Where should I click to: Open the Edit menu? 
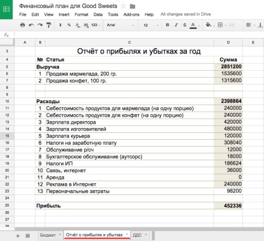pos(35,14)
